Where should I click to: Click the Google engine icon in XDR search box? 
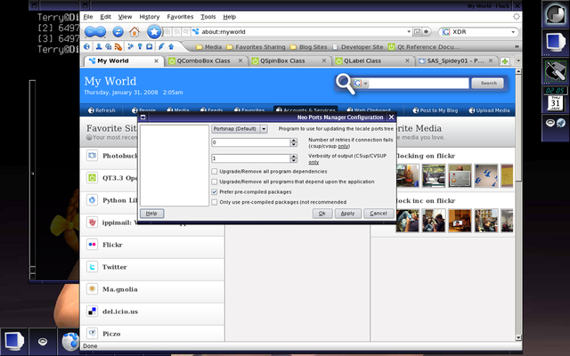click(x=446, y=32)
